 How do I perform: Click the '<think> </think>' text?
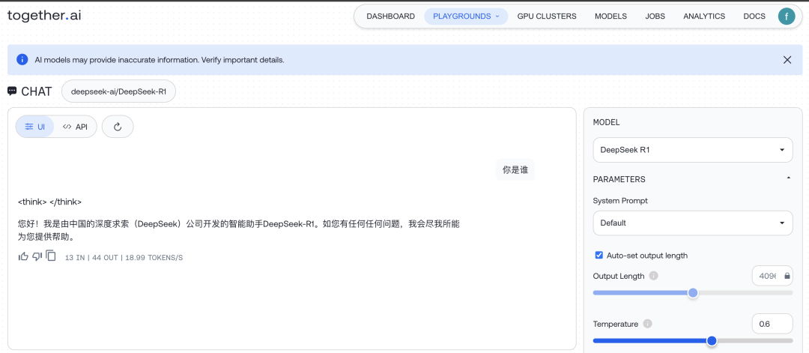(x=49, y=202)
